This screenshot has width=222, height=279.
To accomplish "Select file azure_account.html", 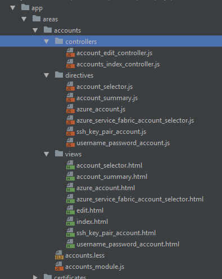I will click(106, 188).
